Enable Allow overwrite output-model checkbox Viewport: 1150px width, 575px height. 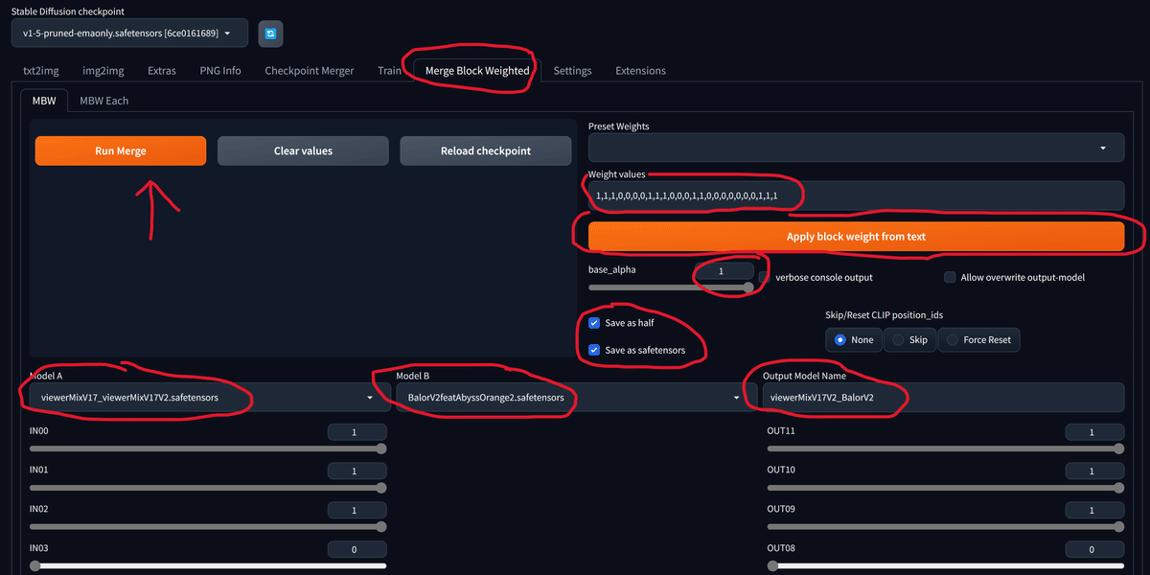951,278
